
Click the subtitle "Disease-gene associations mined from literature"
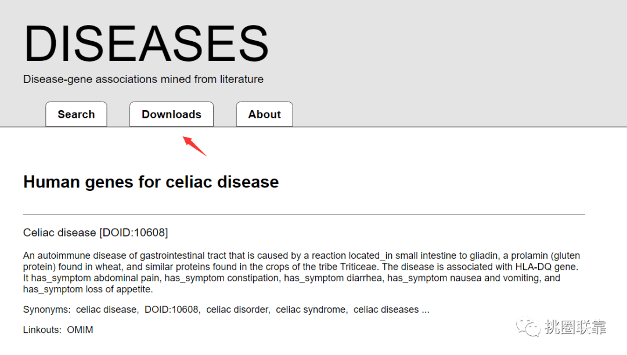[143, 79]
